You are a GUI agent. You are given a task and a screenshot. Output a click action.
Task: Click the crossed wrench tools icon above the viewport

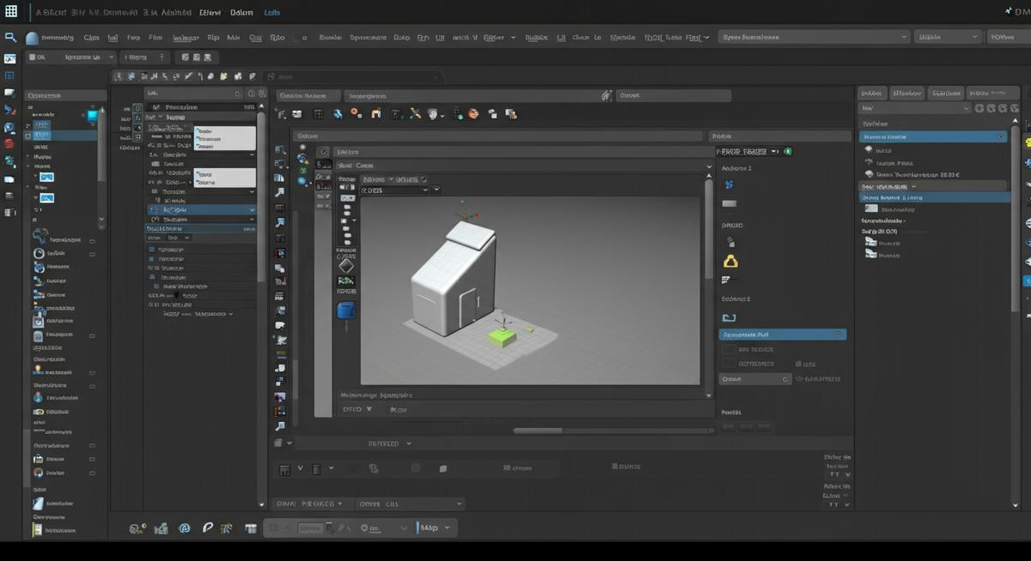(415, 114)
